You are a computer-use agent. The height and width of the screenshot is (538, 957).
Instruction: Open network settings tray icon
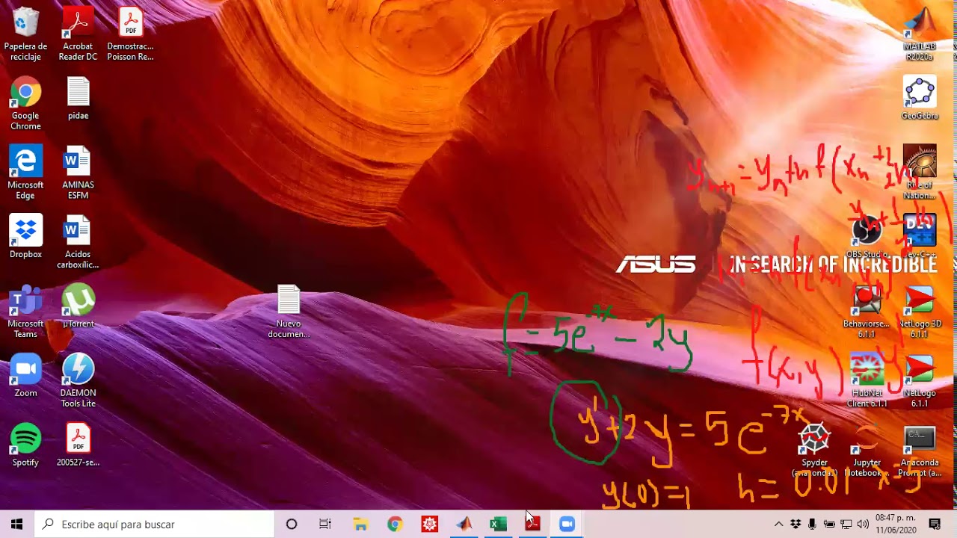(x=846, y=524)
